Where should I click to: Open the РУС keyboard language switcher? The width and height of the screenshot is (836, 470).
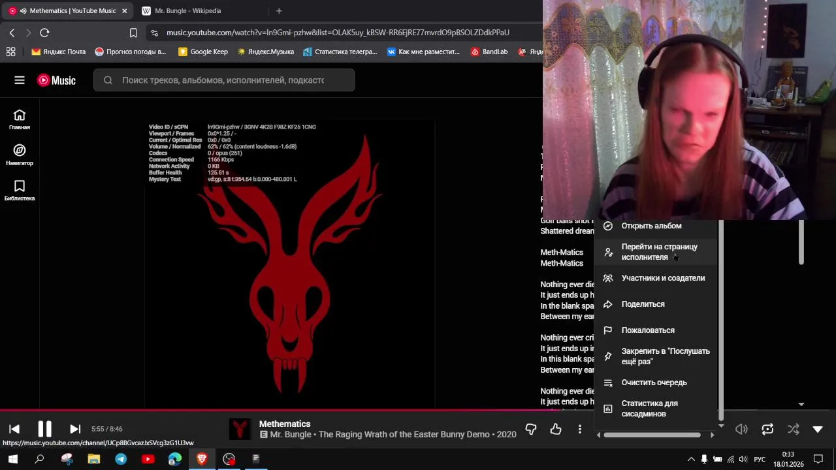point(760,459)
